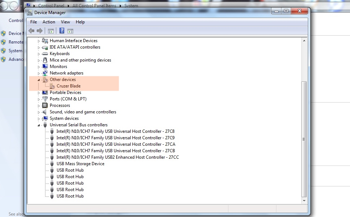This screenshot has width=350, height=217.
Task: Click the Back arrow toolbar icon
Action: [x=31, y=31]
